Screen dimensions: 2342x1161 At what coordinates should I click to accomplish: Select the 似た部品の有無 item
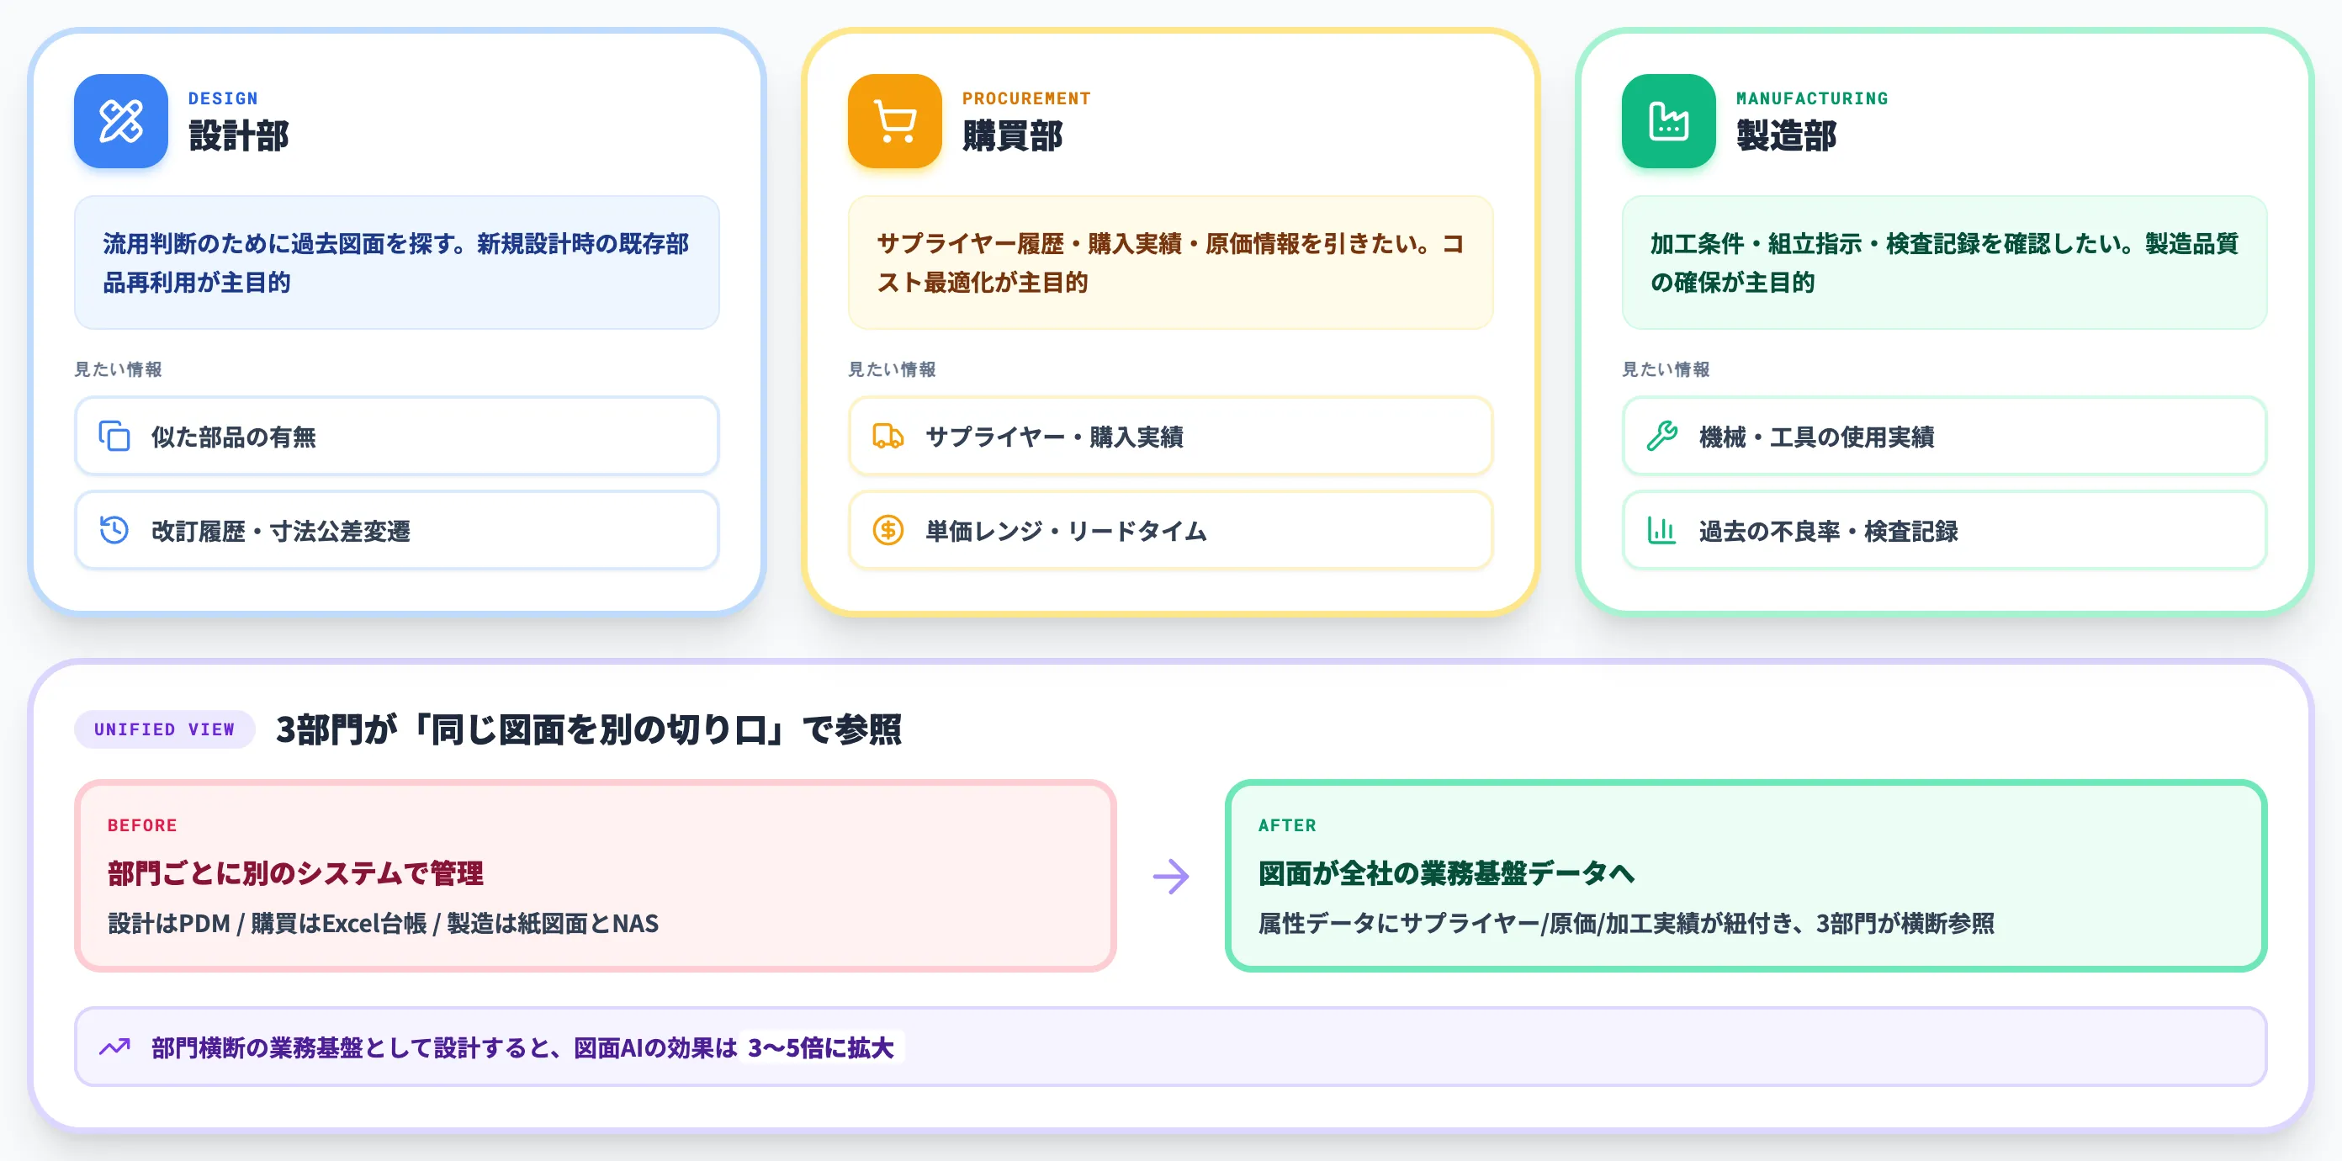click(x=396, y=437)
